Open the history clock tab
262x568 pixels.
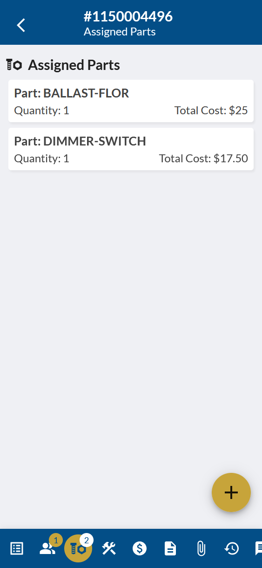tap(232, 548)
